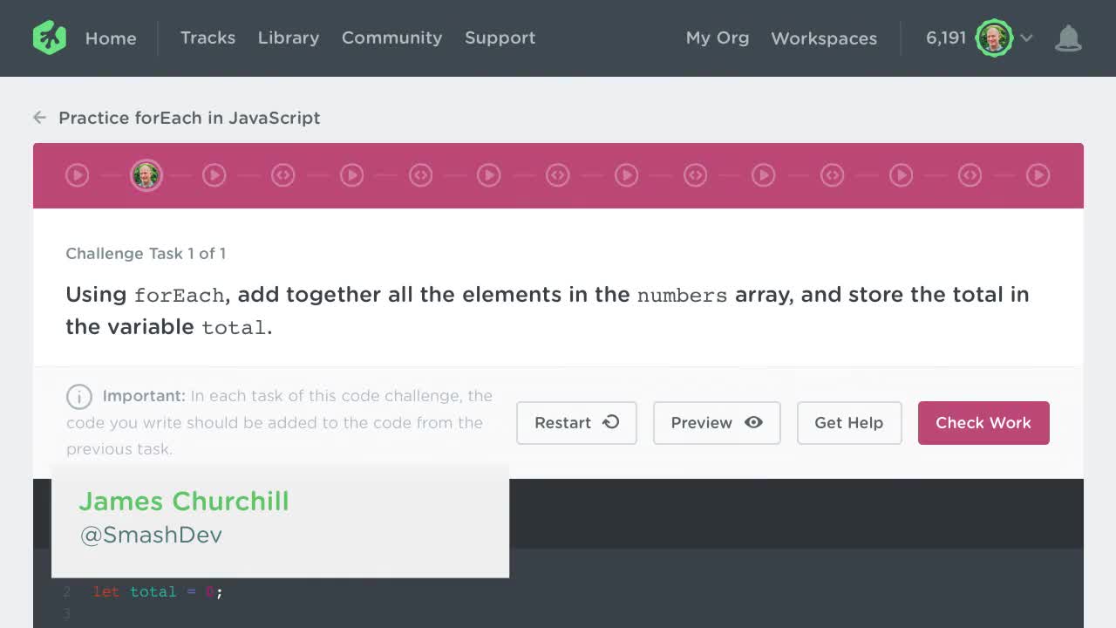1116x628 pixels.
Task: Click the info icon next to Important notice
Action: pos(79,397)
